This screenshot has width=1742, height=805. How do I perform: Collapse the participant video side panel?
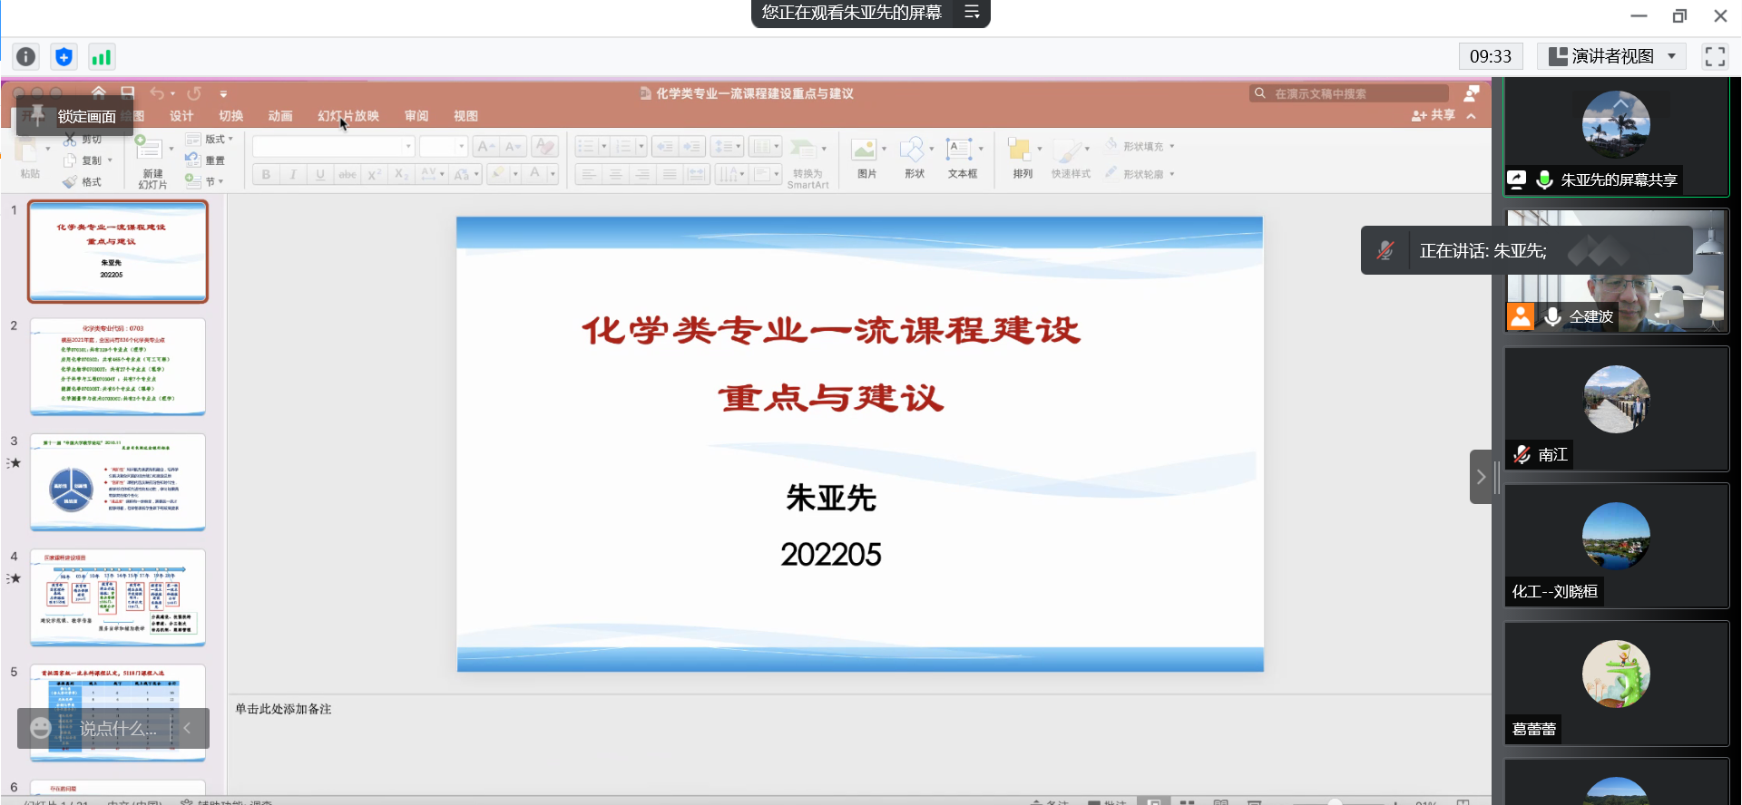click(1481, 477)
